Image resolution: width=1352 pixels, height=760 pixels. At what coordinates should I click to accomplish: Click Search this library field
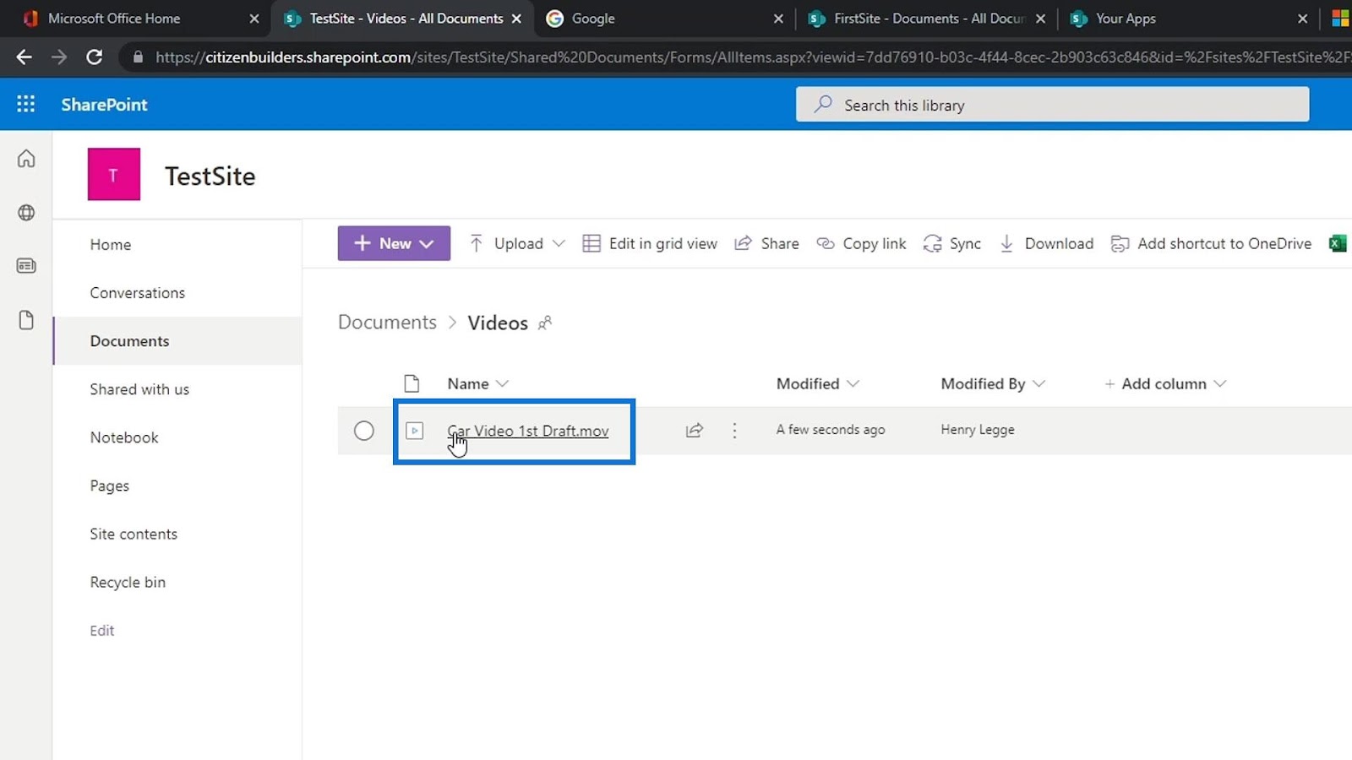tap(1052, 105)
